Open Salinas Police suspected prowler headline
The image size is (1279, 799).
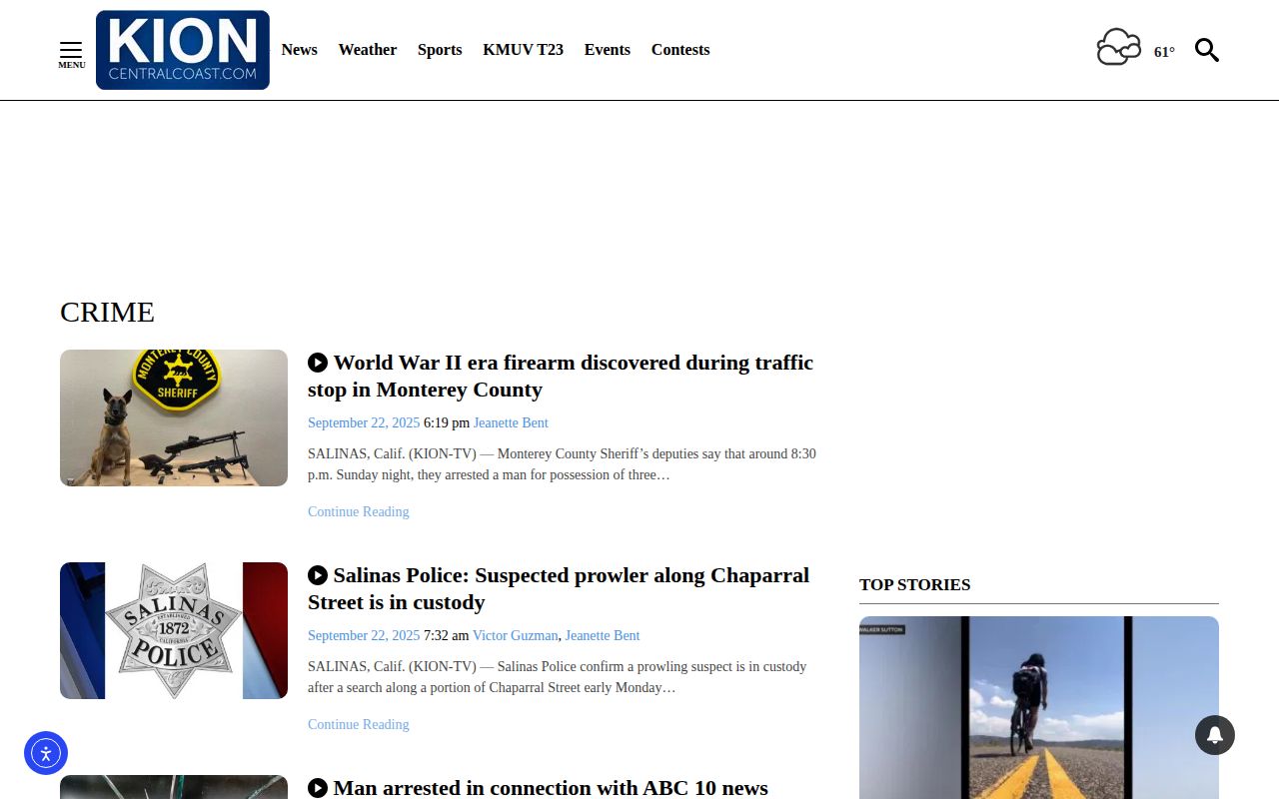559,588
